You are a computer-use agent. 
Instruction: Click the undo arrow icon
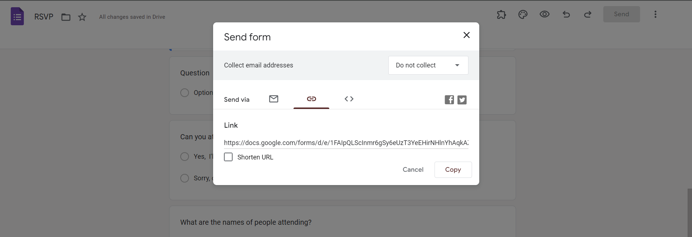(566, 14)
